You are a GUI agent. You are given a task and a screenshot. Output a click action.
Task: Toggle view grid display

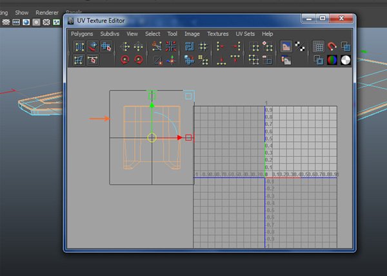(x=319, y=46)
